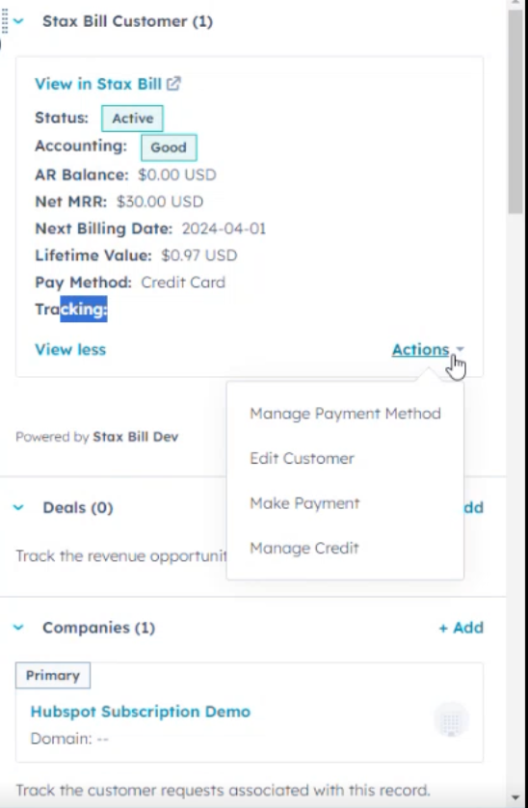The image size is (528, 808).
Task: Click the Active status badge
Action: [x=132, y=119]
